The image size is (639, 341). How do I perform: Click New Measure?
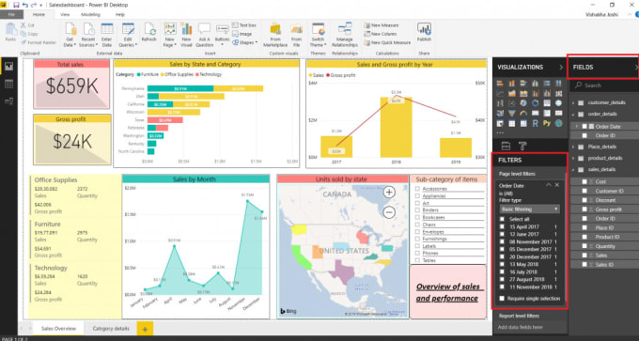point(381,25)
